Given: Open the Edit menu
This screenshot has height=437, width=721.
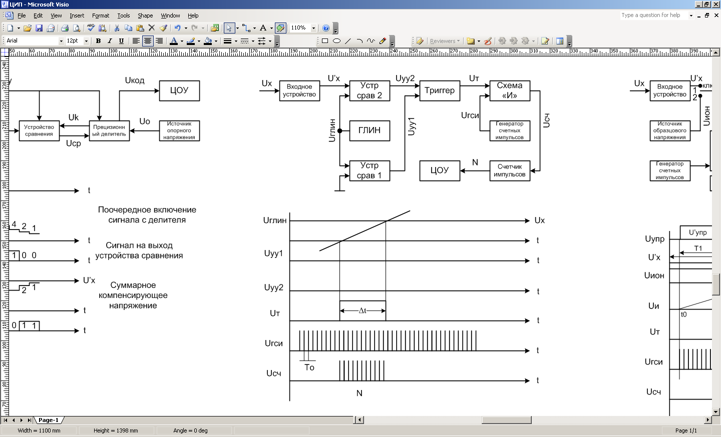Looking at the screenshot, I should point(38,15).
